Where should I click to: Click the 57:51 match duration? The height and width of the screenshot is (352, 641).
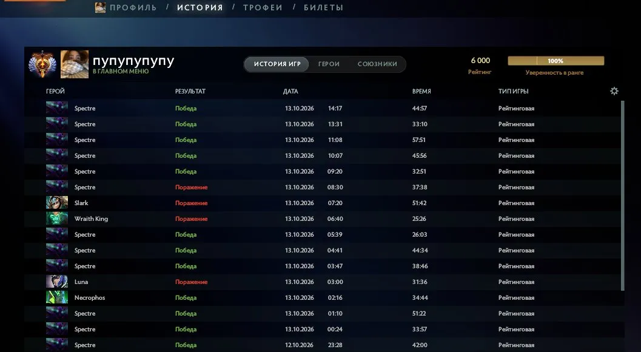[x=418, y=140]
